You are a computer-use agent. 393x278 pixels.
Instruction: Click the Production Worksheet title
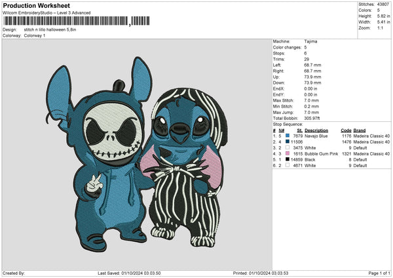(36, 5)
